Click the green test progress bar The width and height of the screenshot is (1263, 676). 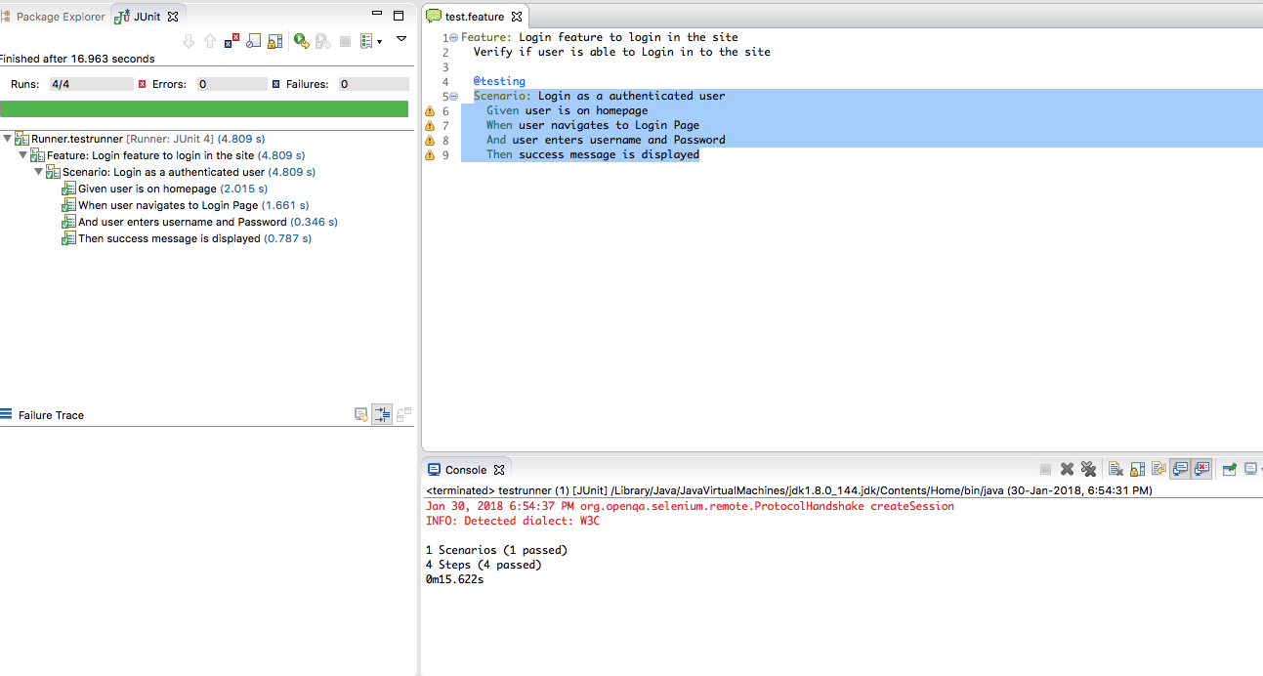pyautogui.click(x=206, y=109)
